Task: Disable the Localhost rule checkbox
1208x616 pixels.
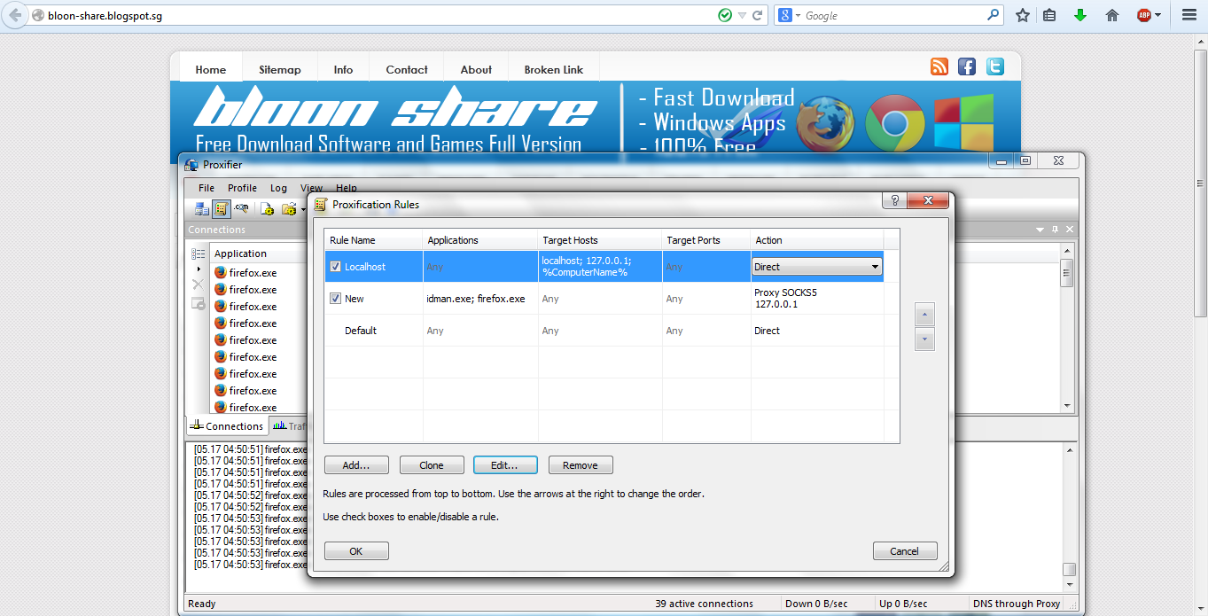Action: (x=335, y=267)
